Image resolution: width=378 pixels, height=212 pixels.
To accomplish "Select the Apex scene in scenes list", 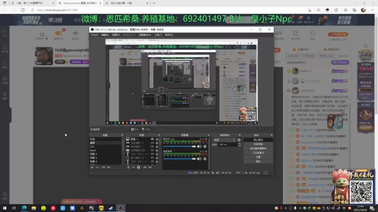I will 105,150.
